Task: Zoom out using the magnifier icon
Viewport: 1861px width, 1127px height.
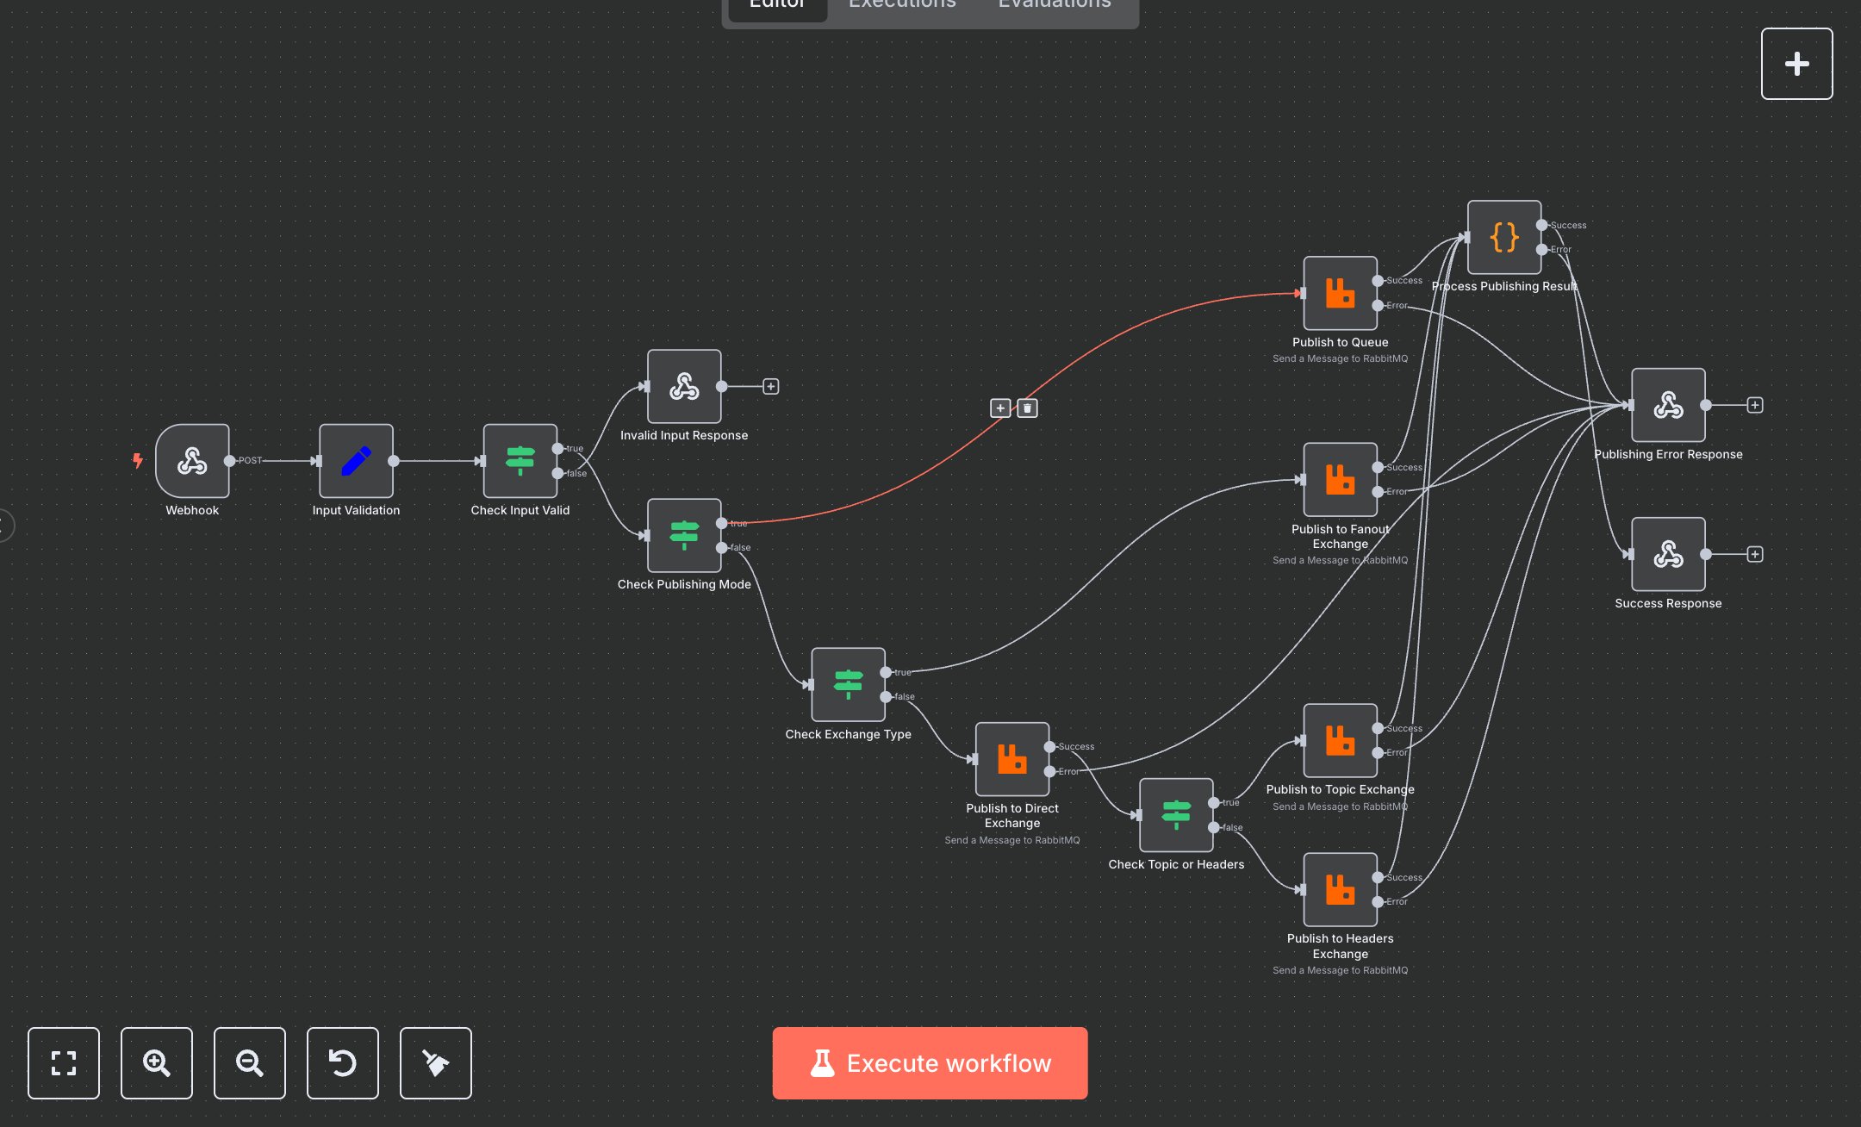Action: pyautogui.click(x=249, y=1063)
